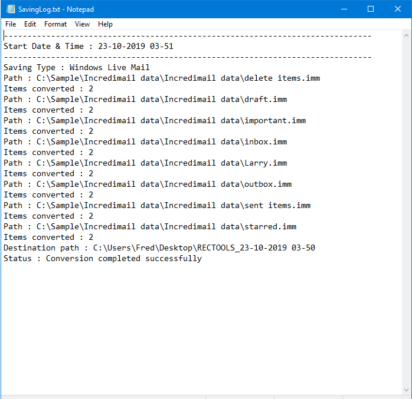The width and height of the screenshot is (412, 399).
Task: Click the Notepad icon in title bar
Action: (11, 9)
